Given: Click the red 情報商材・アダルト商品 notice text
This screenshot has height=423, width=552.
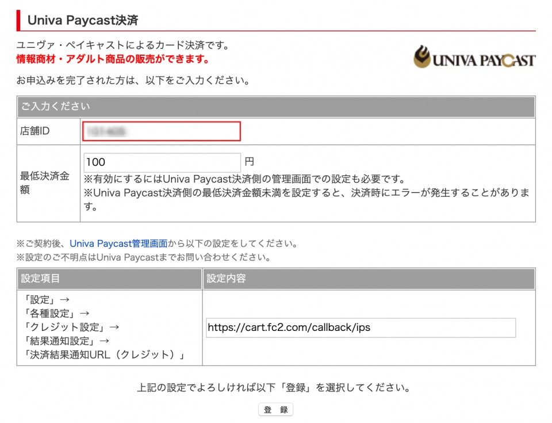Looking at the screenshot, I should pos(113,59).
